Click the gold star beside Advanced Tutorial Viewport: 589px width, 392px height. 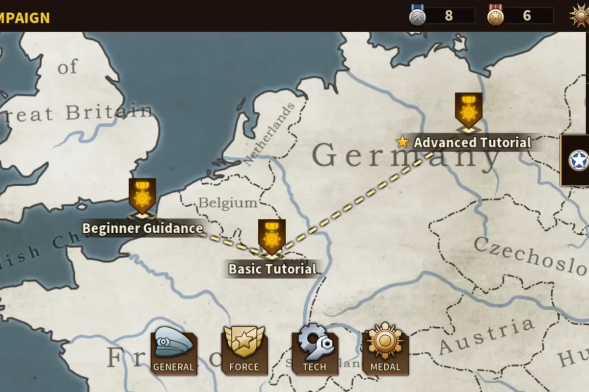402,143
